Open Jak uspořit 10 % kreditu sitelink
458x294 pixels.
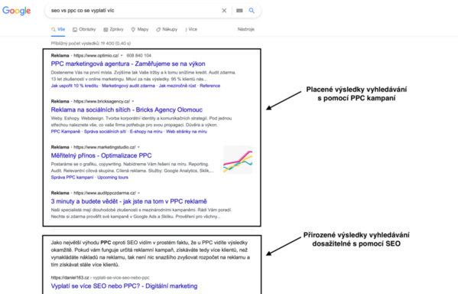coord(74,86)
